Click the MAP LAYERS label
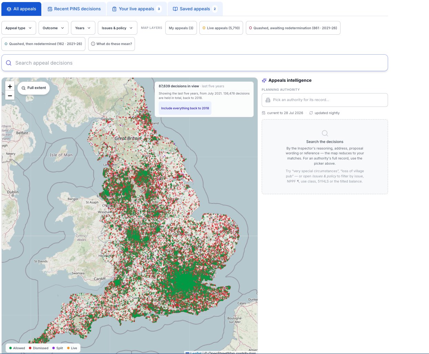 [151, 28]
